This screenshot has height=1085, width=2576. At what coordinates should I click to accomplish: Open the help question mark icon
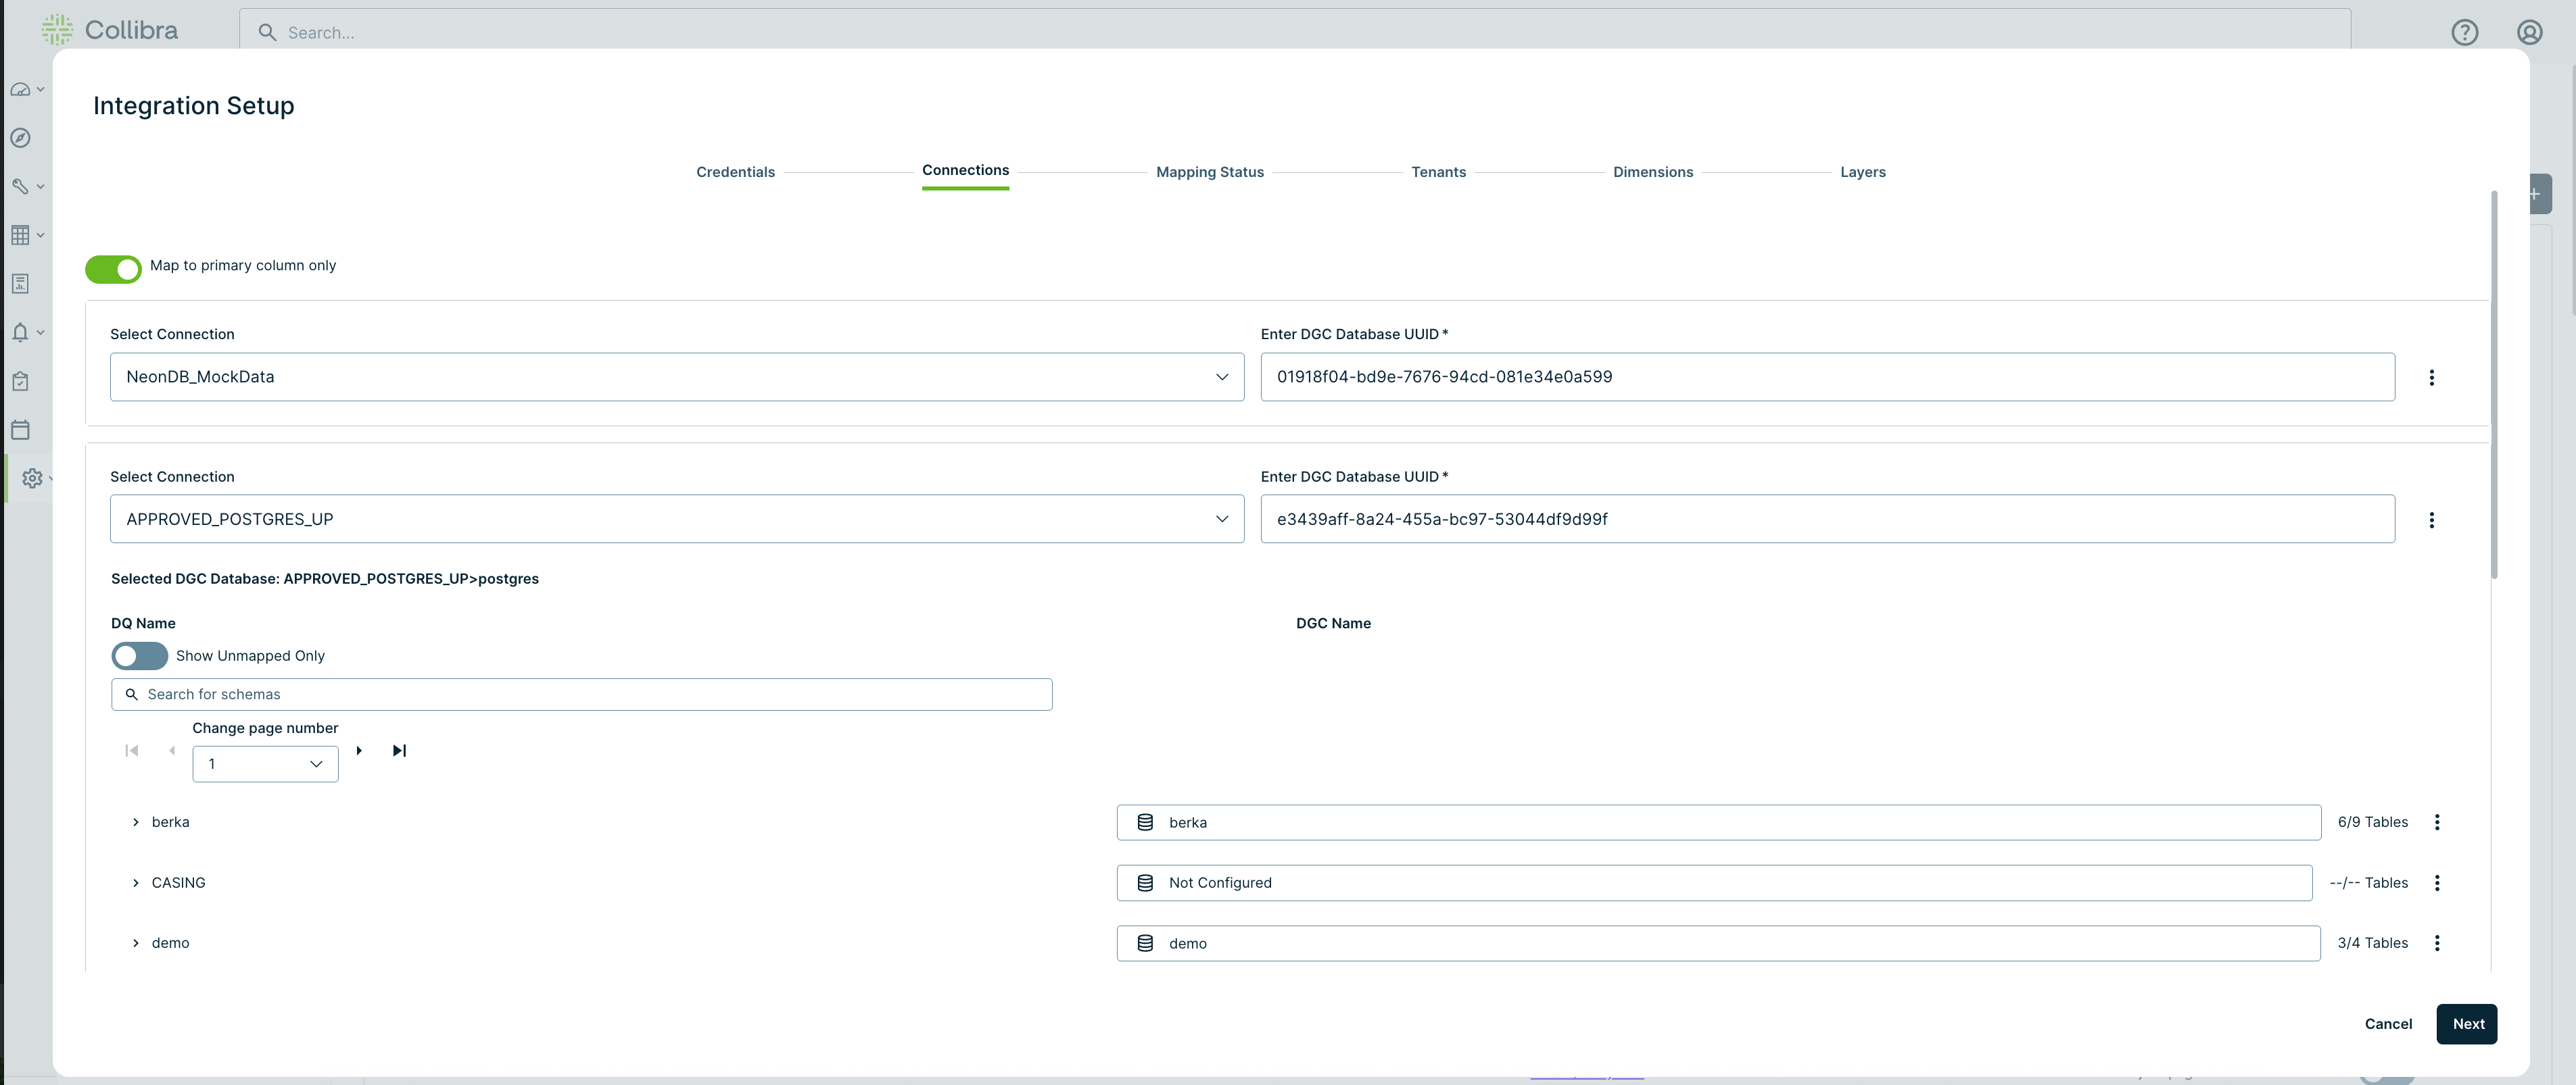(x=2464, y=33)
